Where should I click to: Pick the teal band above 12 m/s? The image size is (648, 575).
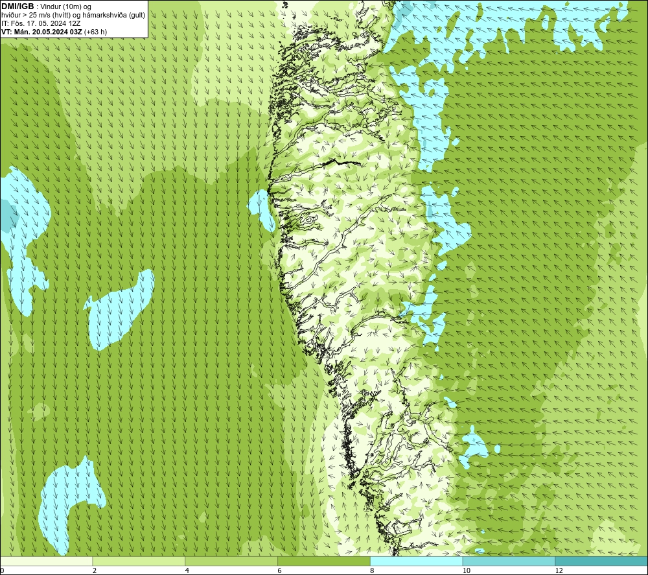601,561
